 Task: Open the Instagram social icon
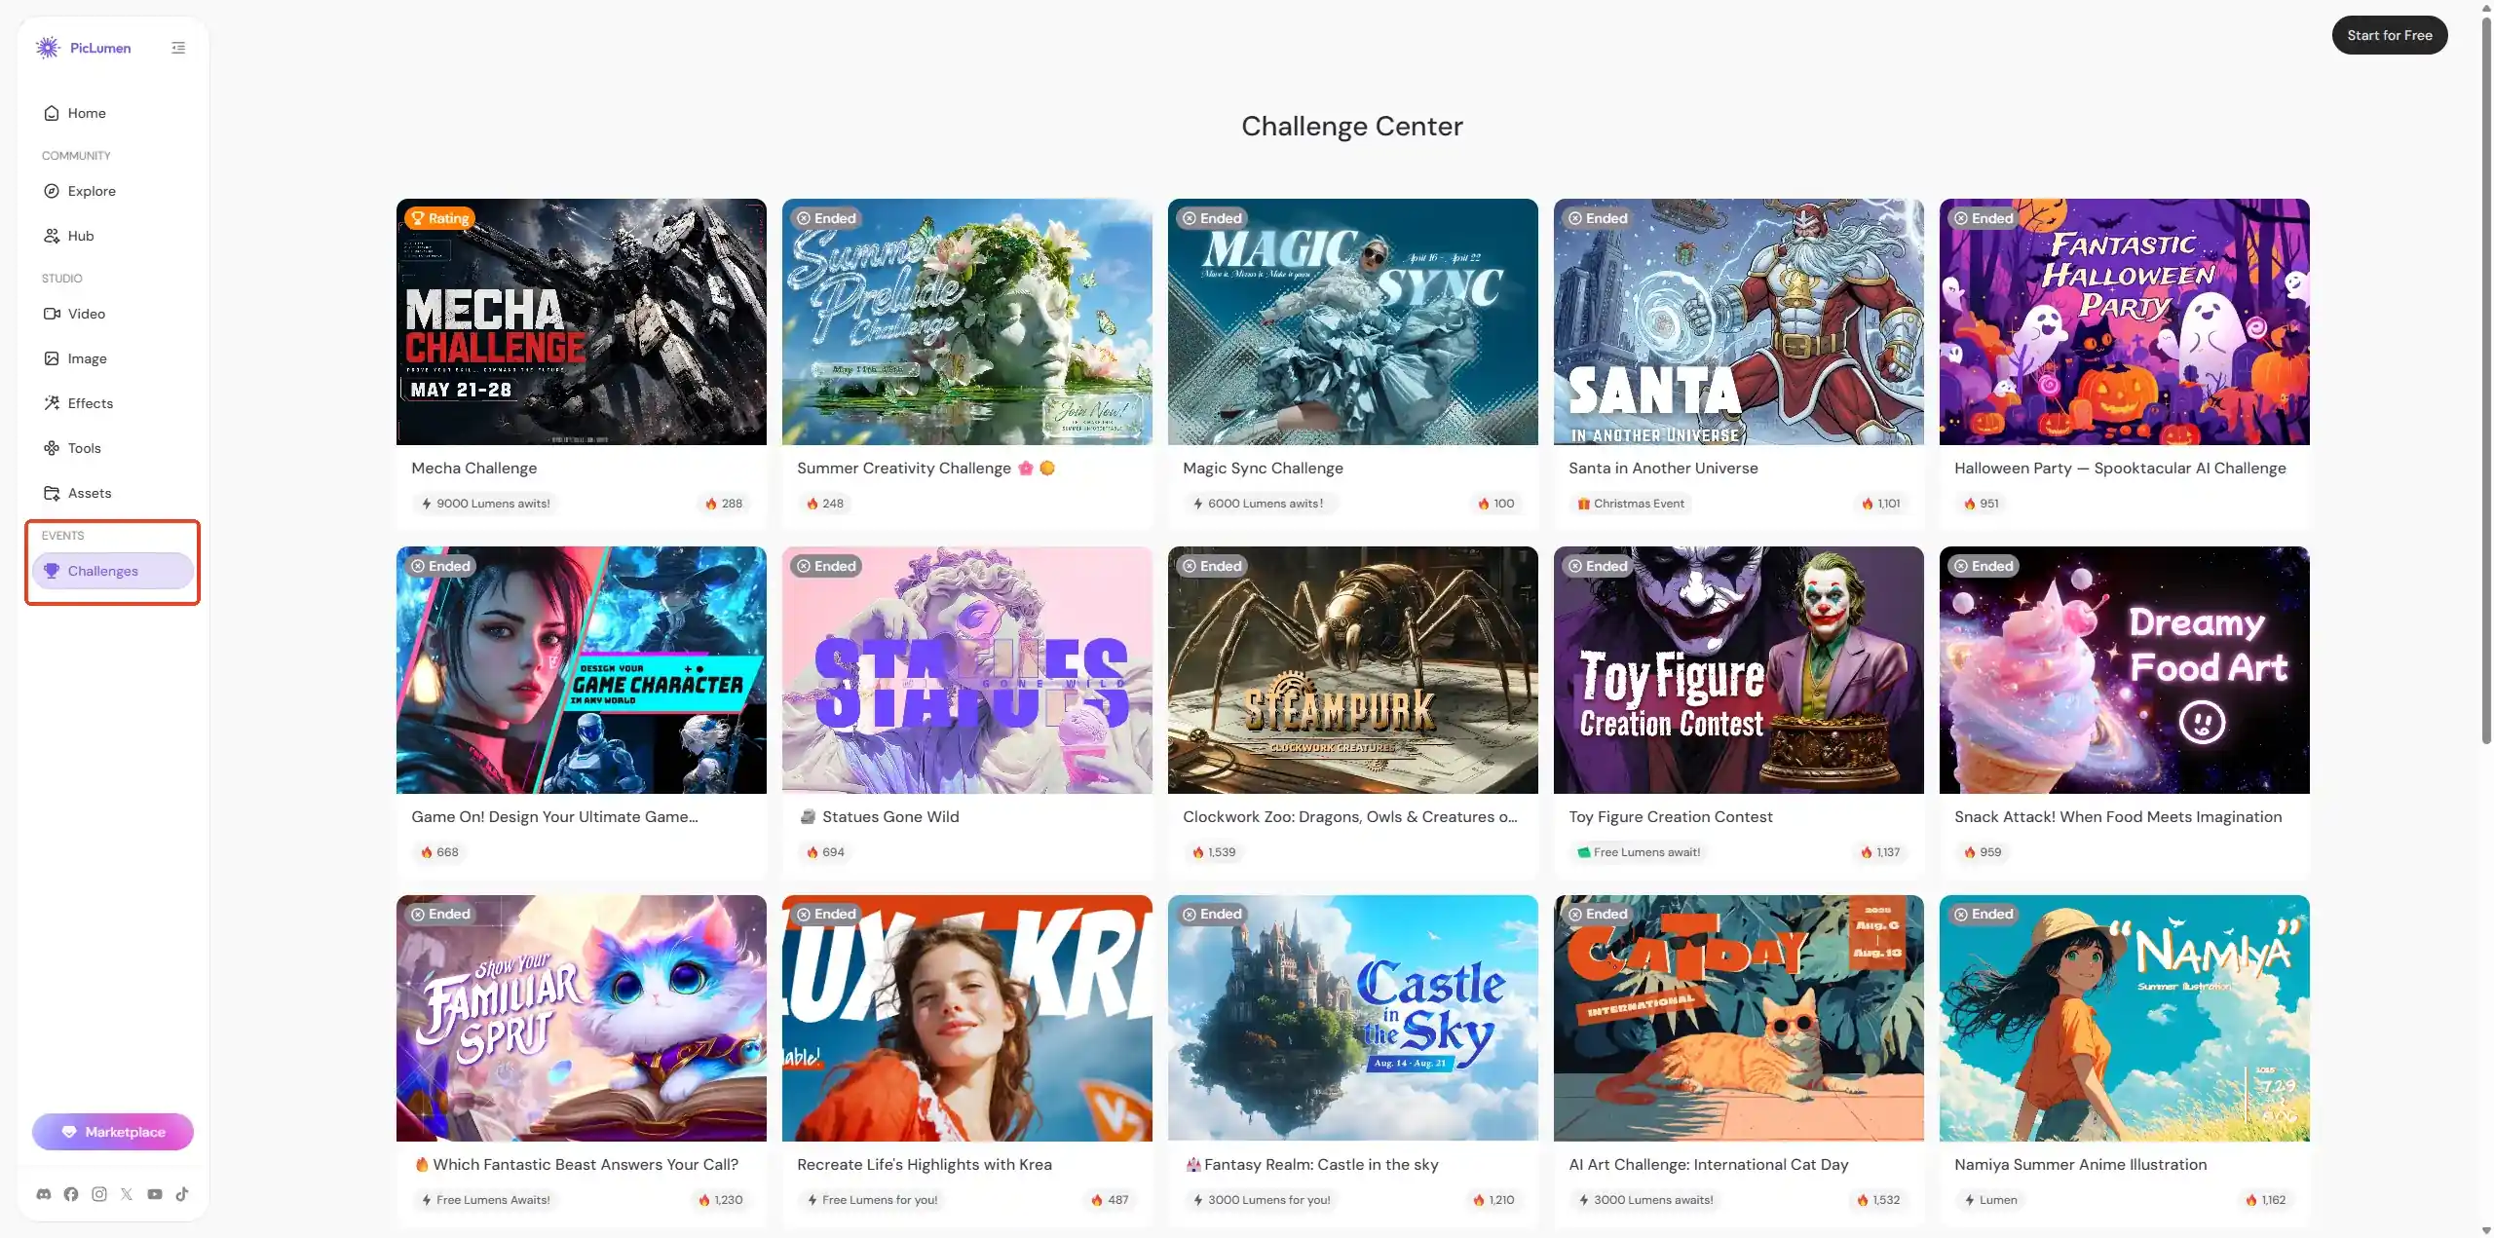click(99, 1194)
